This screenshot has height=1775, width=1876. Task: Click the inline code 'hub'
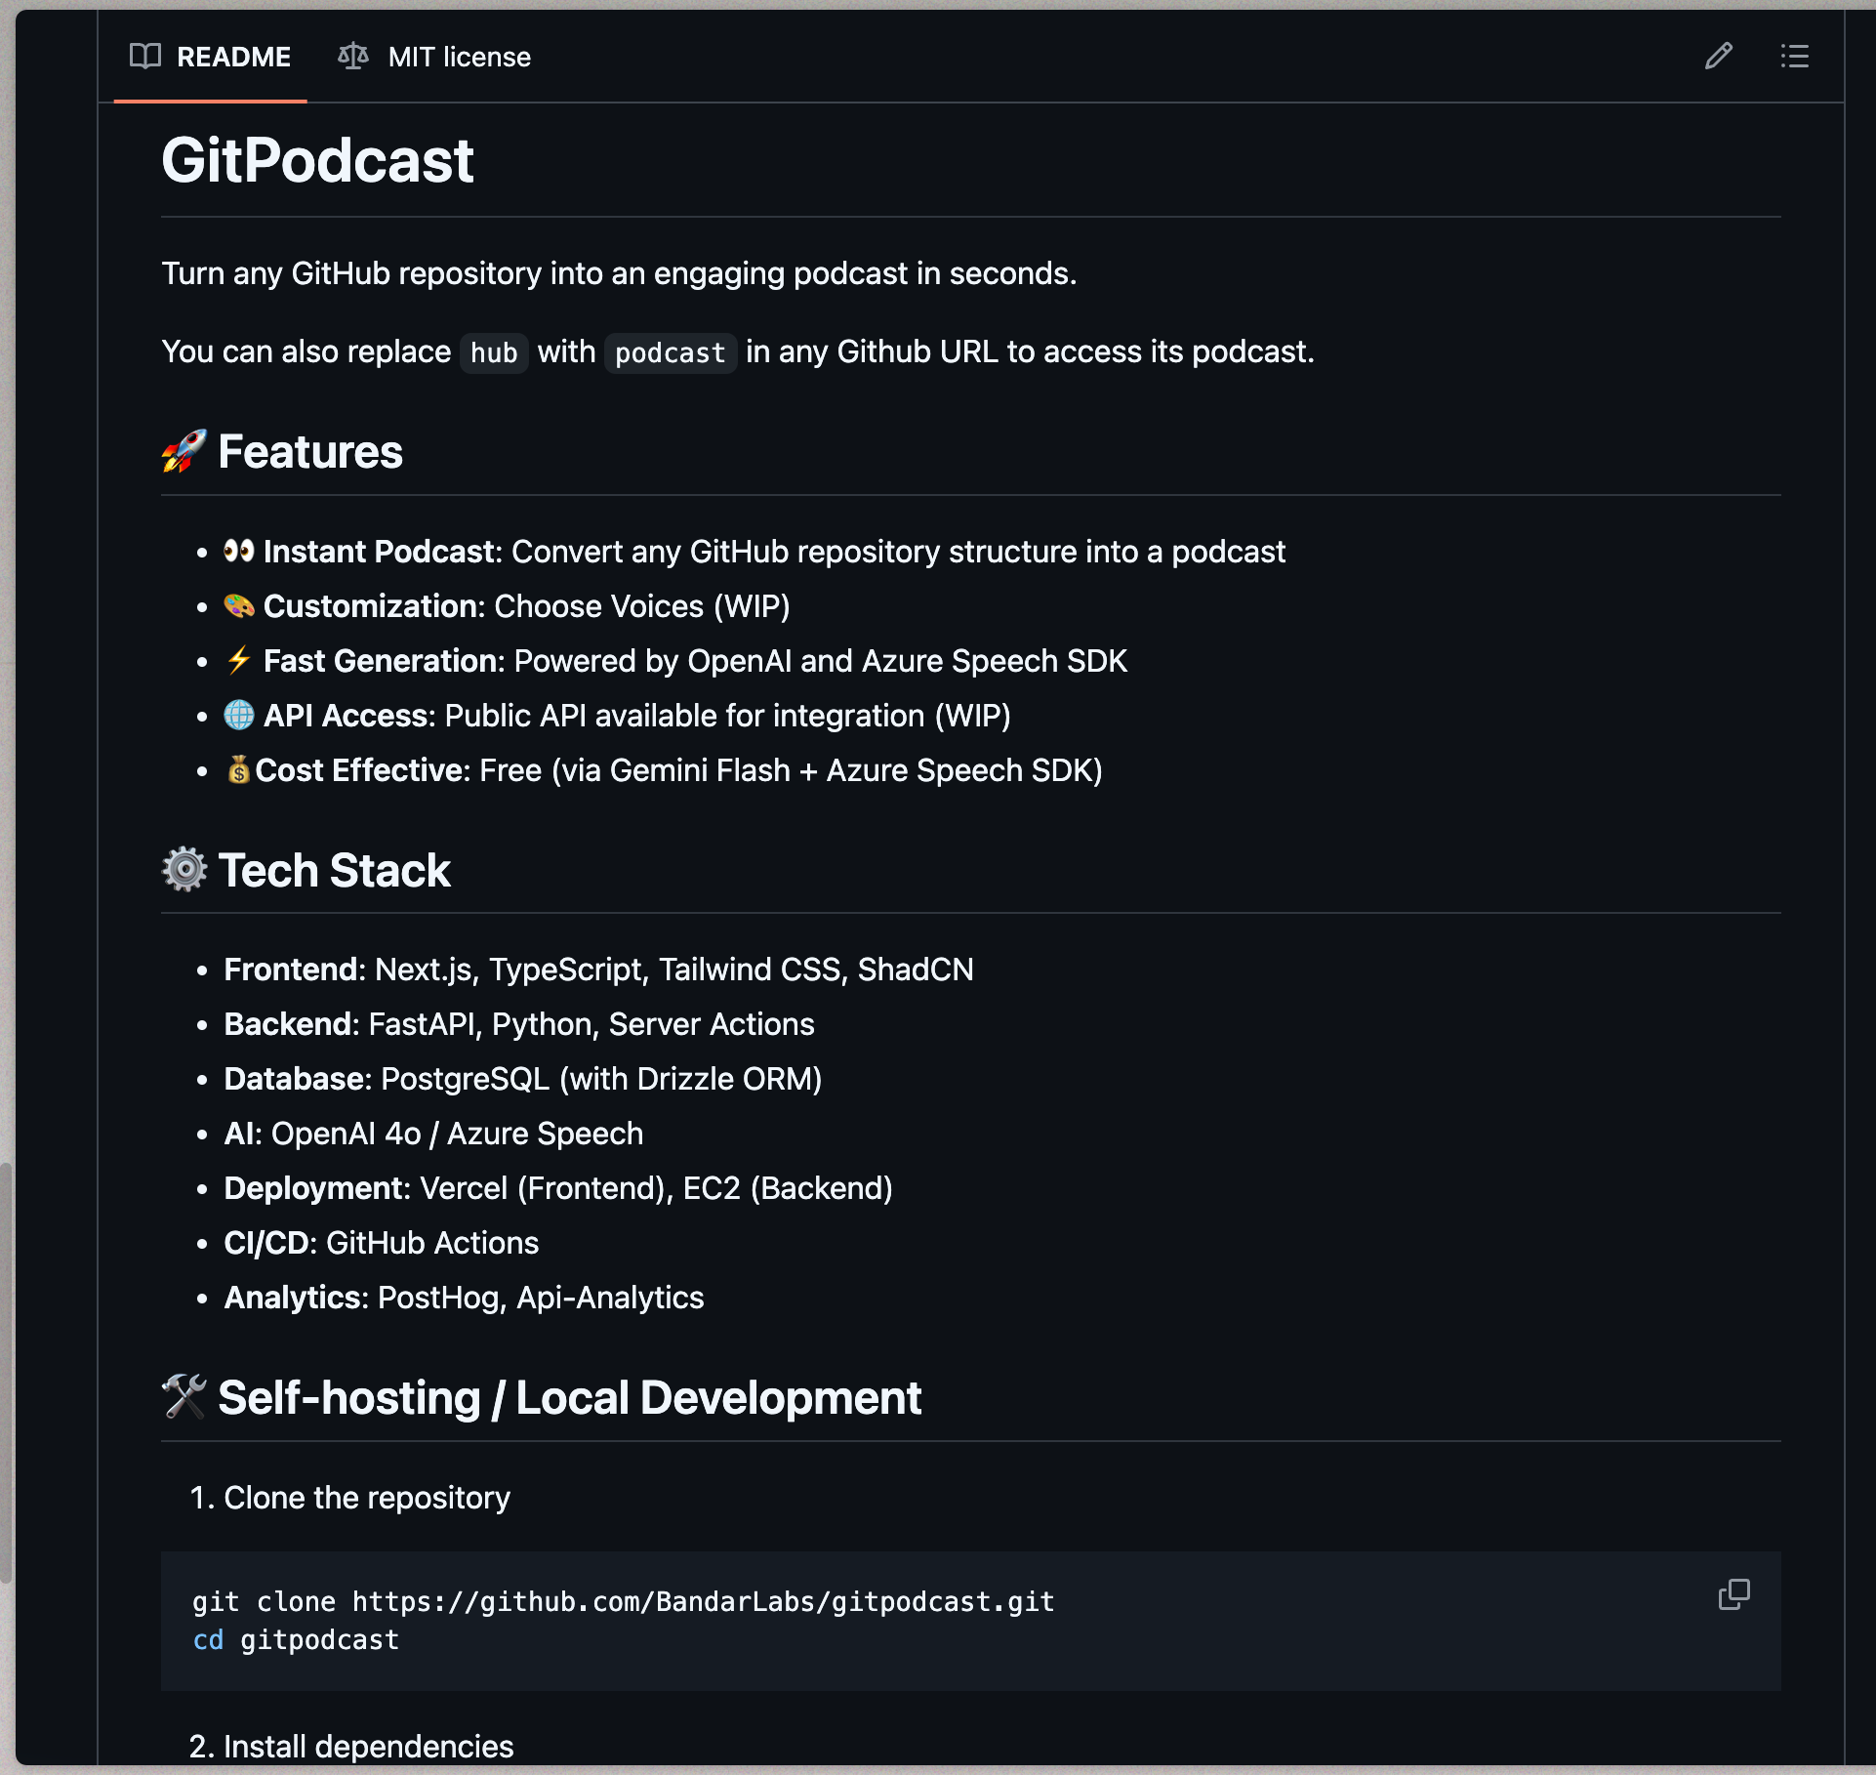pyautogui.click(x=494, y=352)
